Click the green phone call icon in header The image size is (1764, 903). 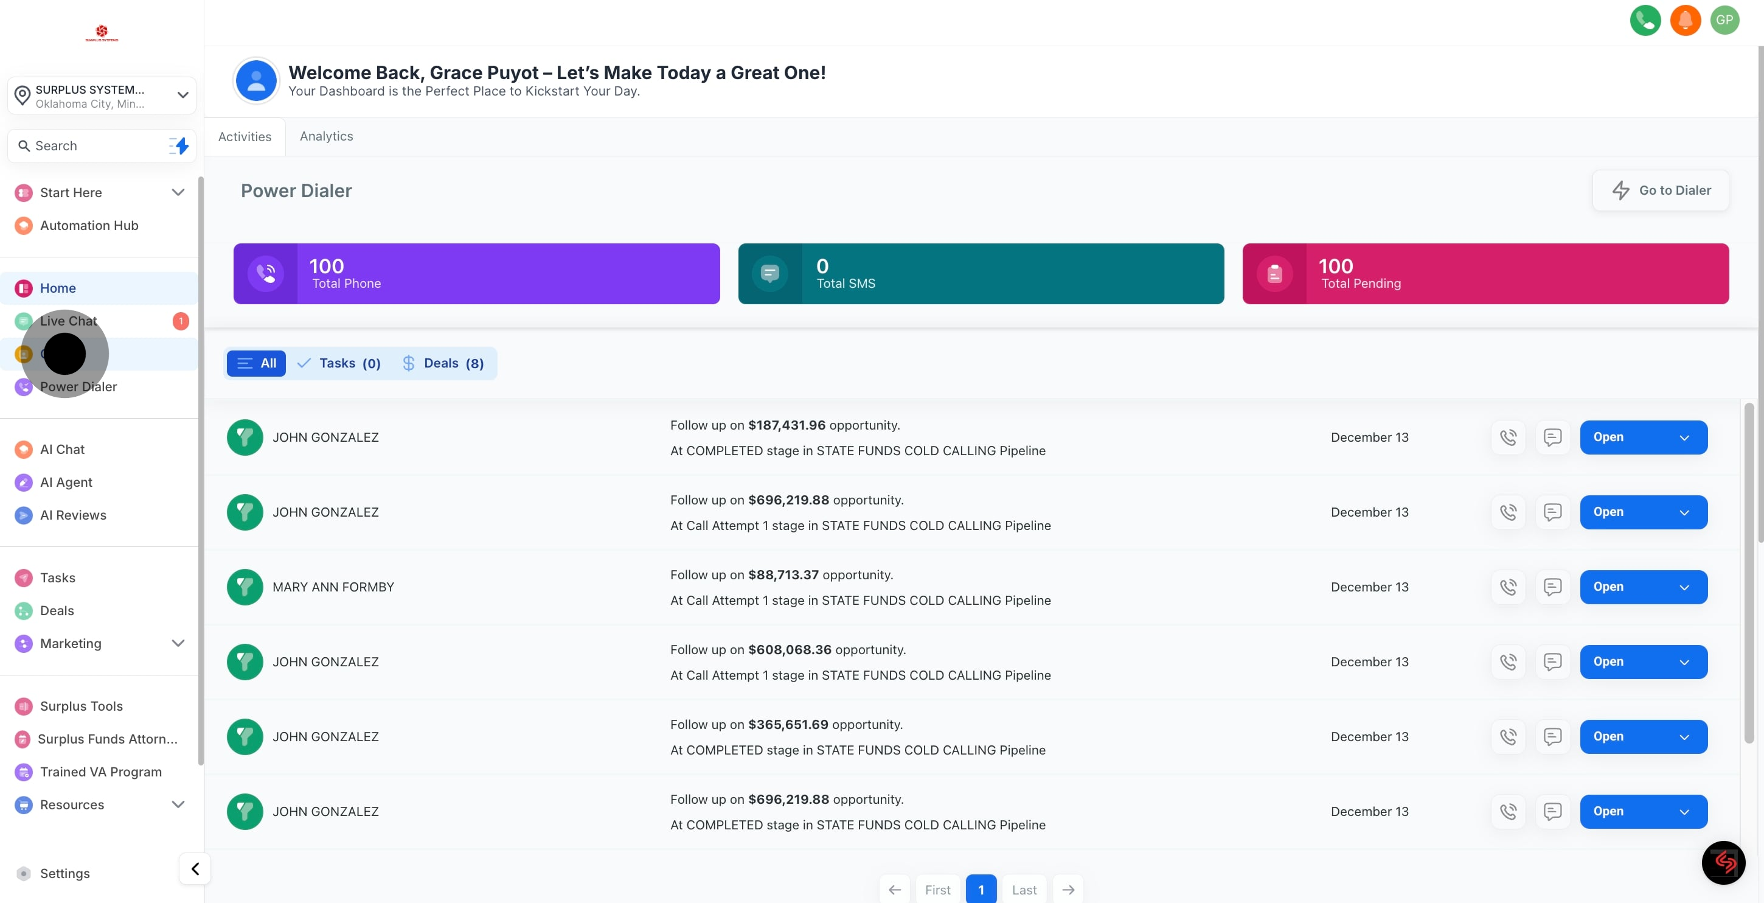1645,20
